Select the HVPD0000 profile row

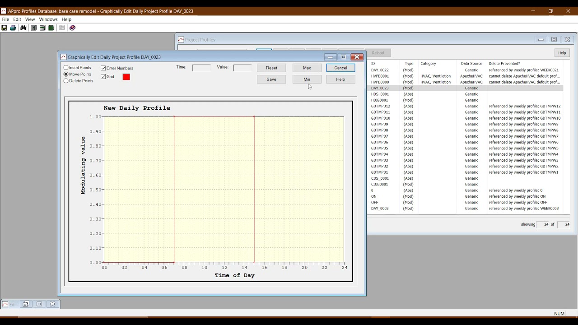465,82
